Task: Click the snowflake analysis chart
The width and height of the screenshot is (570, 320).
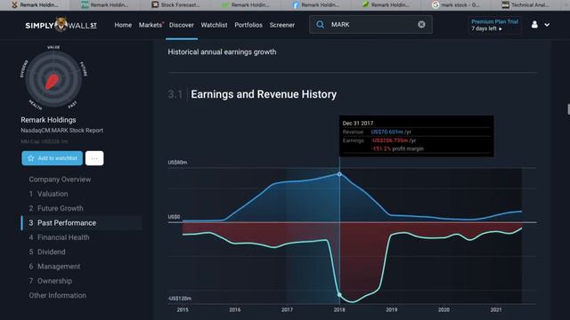Action: click(x=53, y=78)
